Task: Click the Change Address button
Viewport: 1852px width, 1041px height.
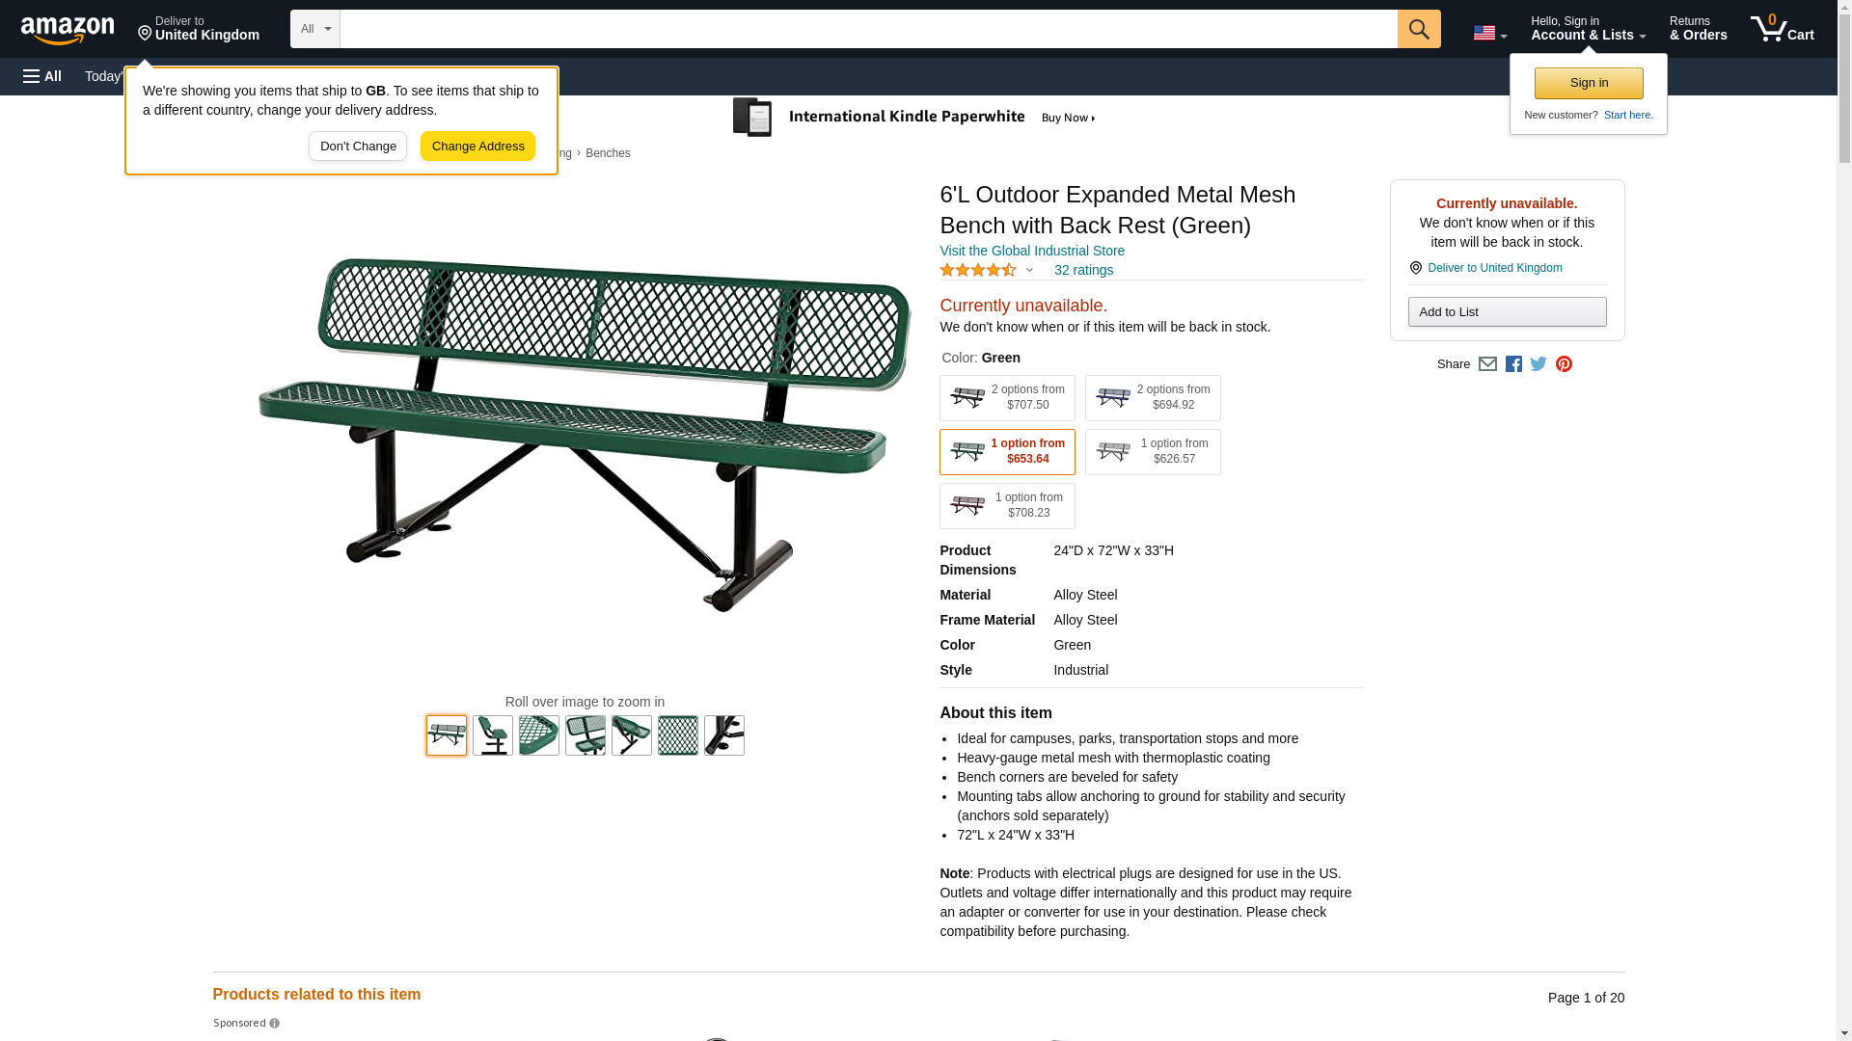Action: click(x=477, y=147)
